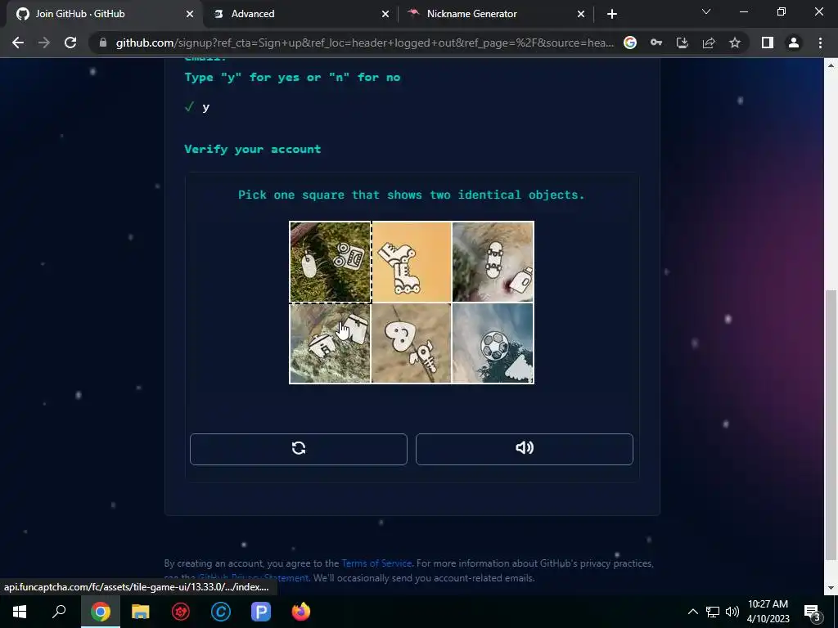This screenshot has width=838, height=628.
Task: Bookmark this page with the star
Action: (735, 43)
